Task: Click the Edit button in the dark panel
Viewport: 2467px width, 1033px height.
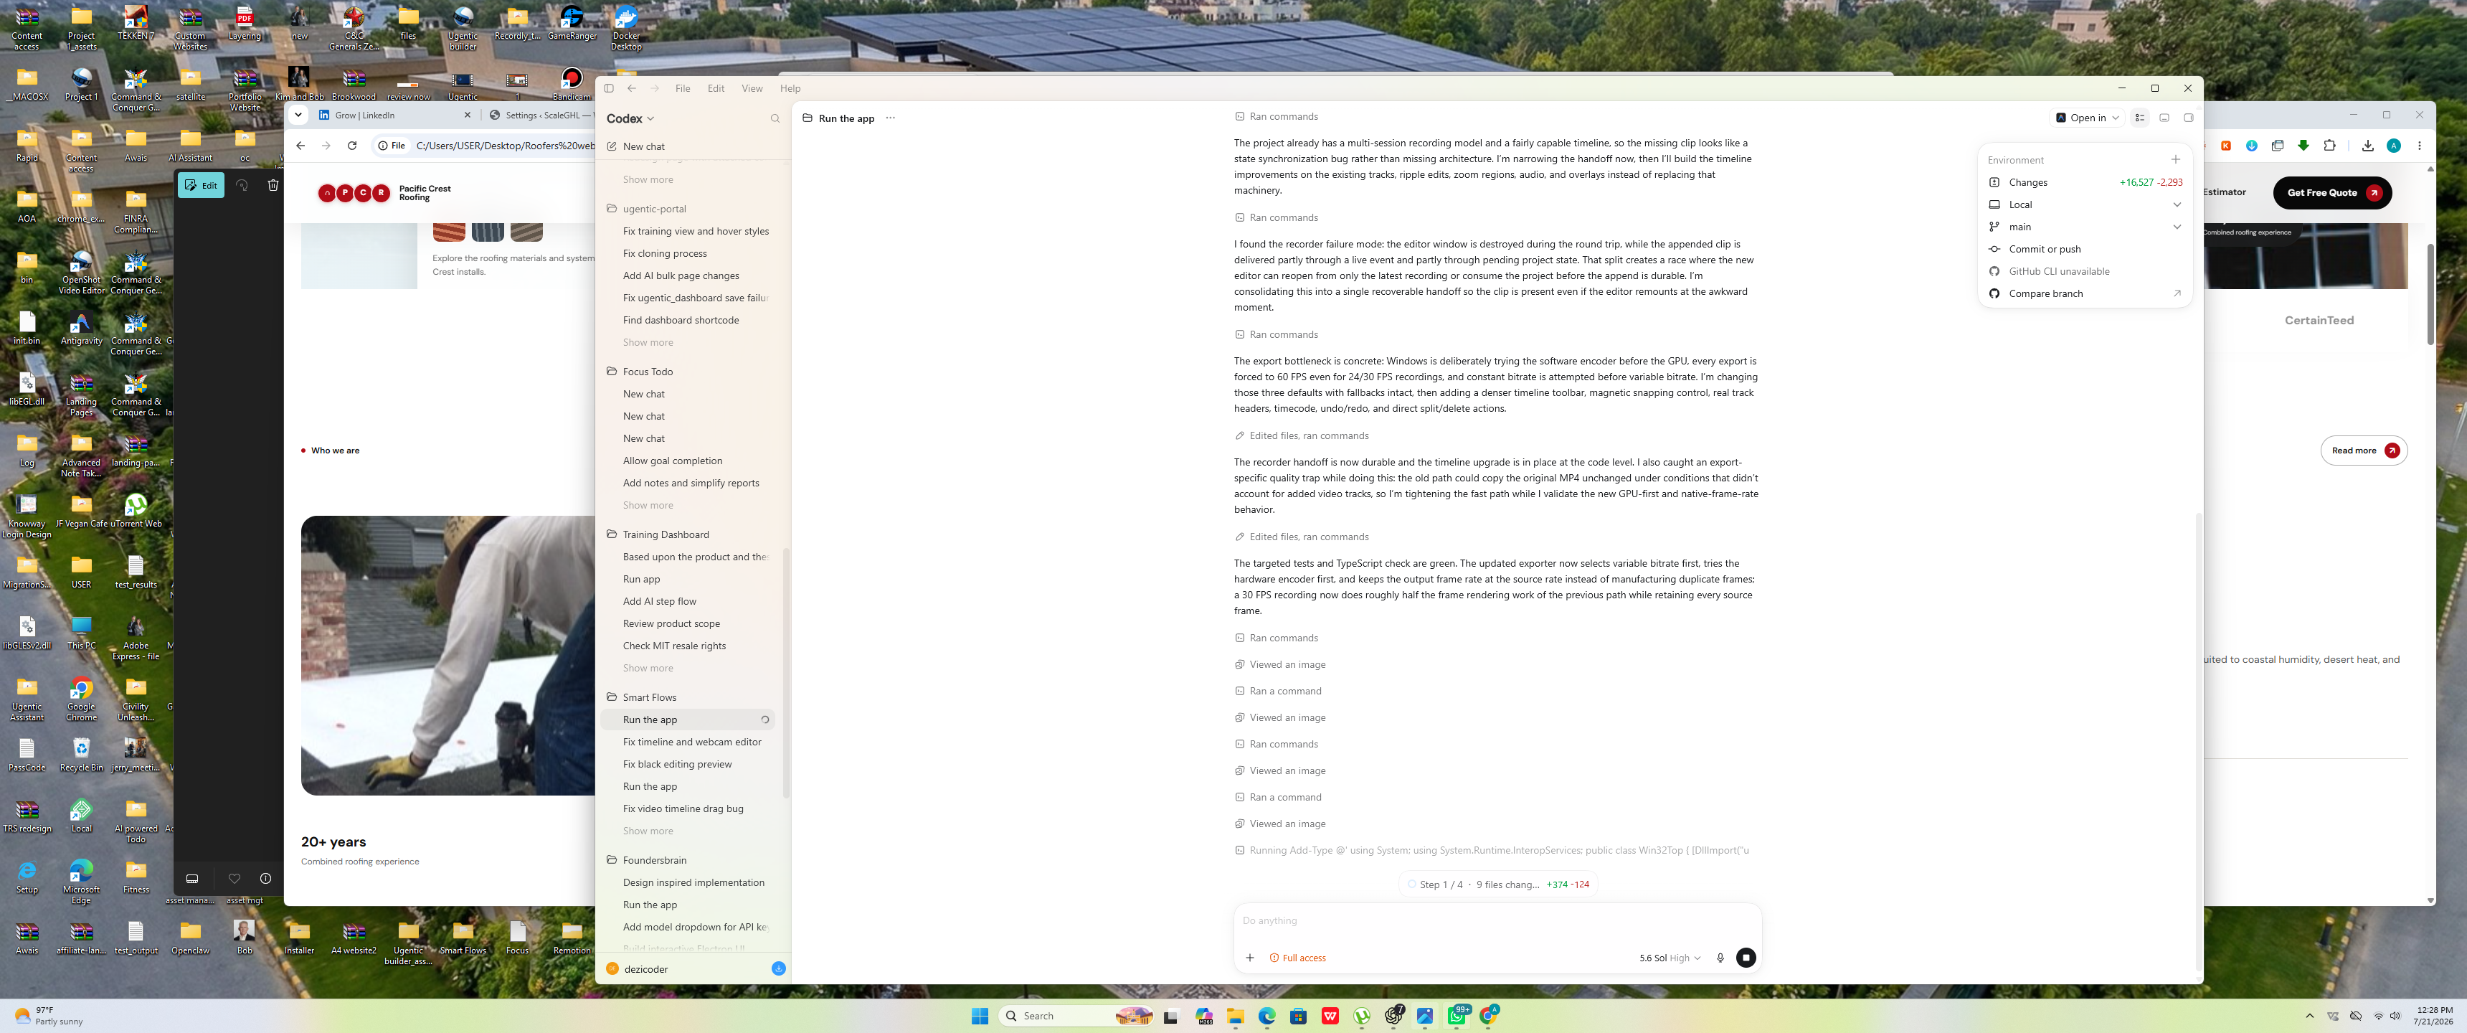Action: (201, 185)
